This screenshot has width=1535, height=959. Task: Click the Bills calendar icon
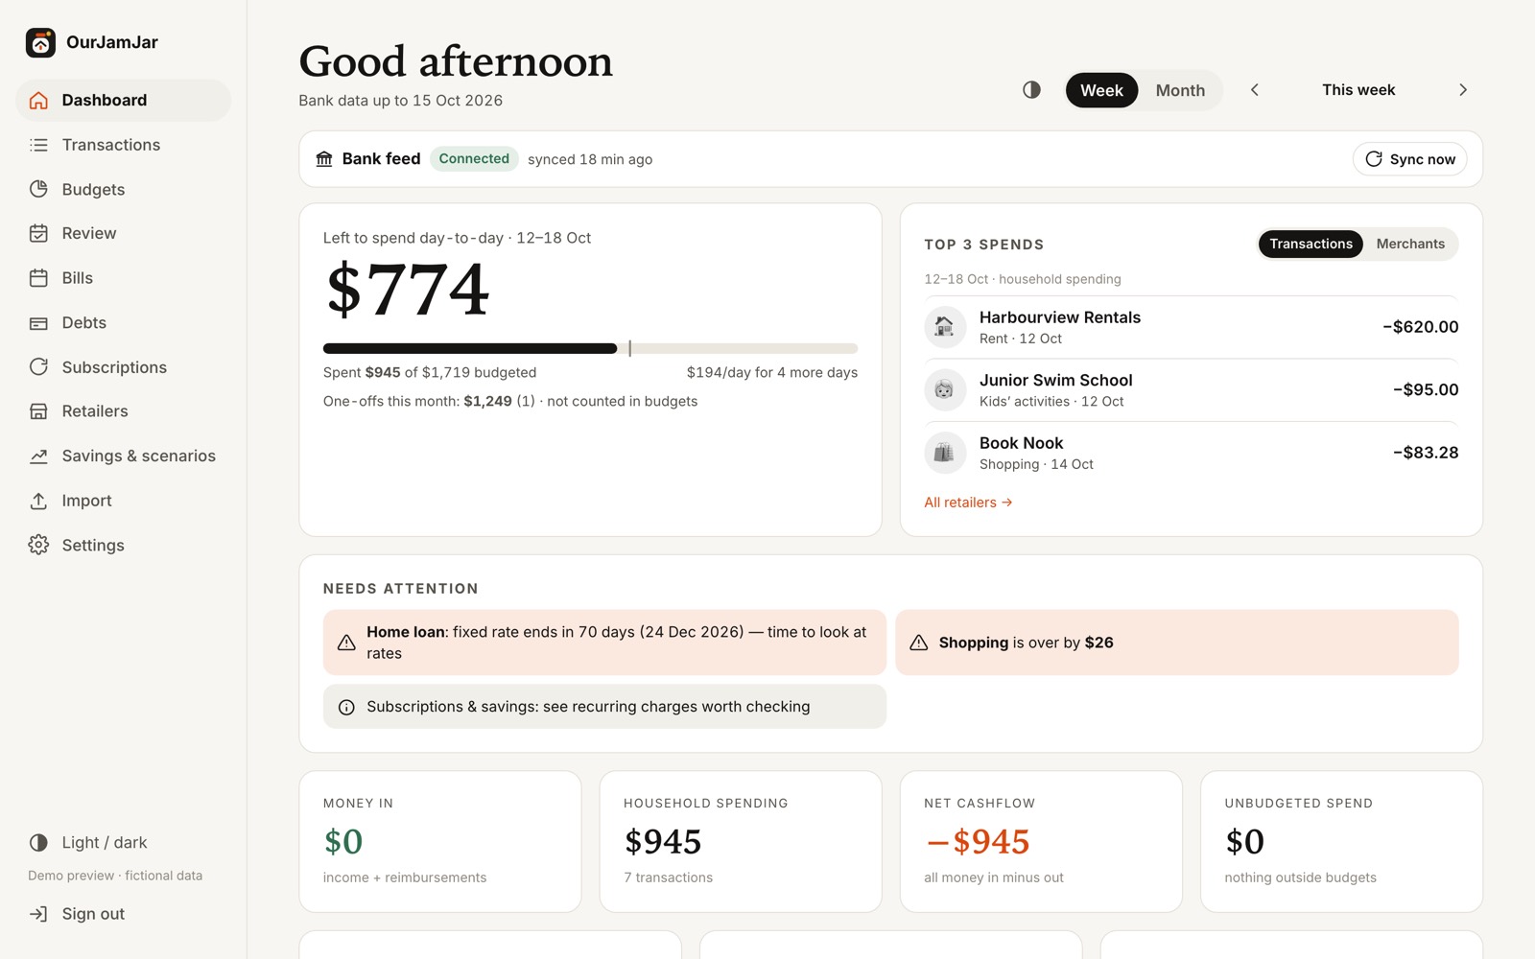(x=38, y=278)
